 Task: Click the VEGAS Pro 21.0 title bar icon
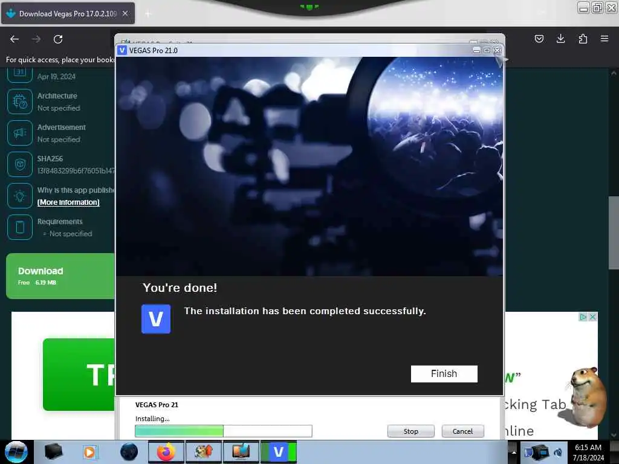[122, 50]
